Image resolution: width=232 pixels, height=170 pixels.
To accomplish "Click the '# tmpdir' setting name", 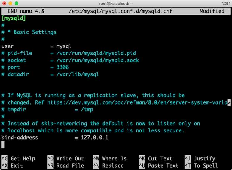I will coord(14,110).
